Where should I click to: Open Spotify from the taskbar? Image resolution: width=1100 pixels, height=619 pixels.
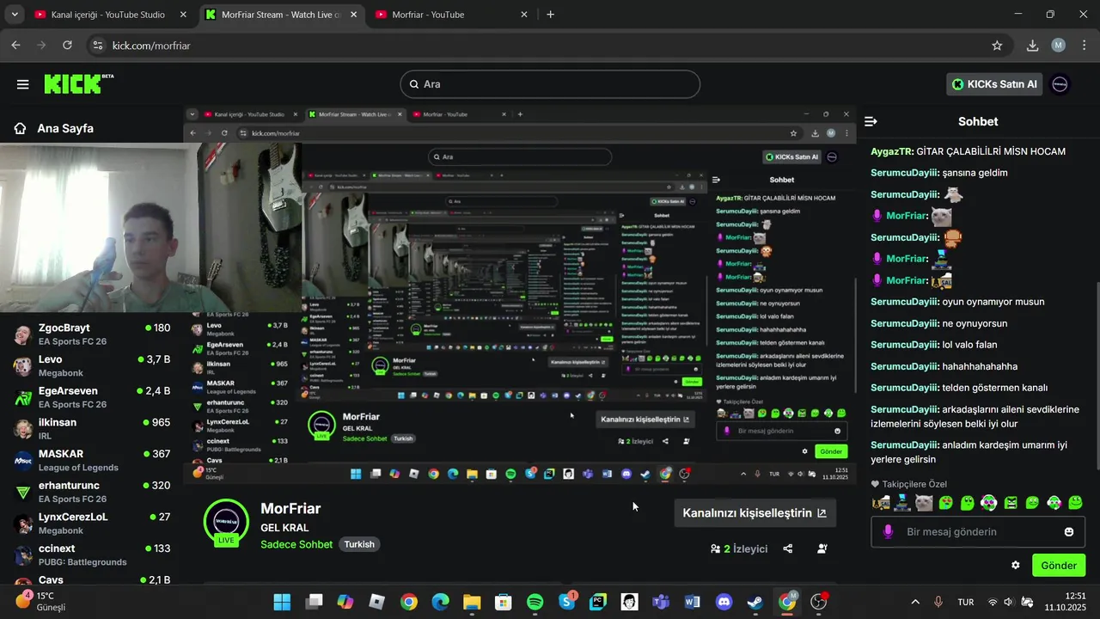[x=535, y=602]
